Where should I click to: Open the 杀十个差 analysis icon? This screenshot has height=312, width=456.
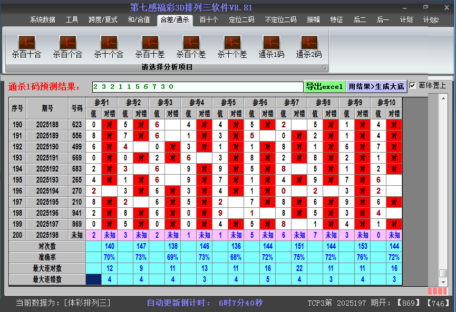[232, 47]
